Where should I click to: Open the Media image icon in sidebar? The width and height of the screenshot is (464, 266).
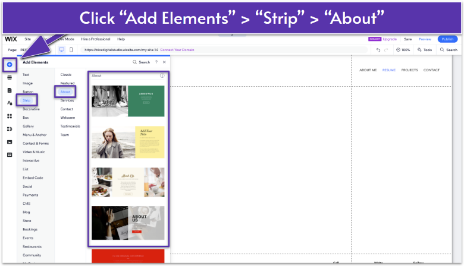click(x=10, y=142)
